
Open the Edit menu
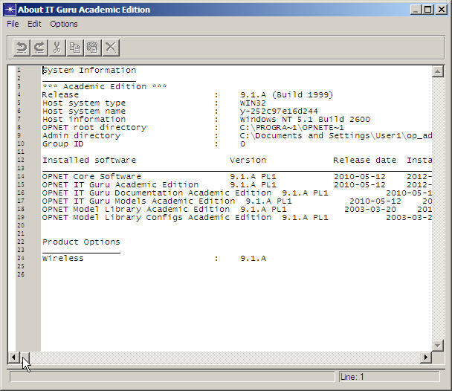pos(34,24)
